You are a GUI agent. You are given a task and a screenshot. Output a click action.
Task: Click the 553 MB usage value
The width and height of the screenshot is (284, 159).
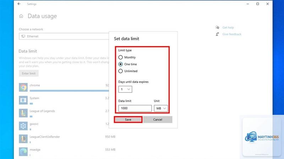click(110, 149)
